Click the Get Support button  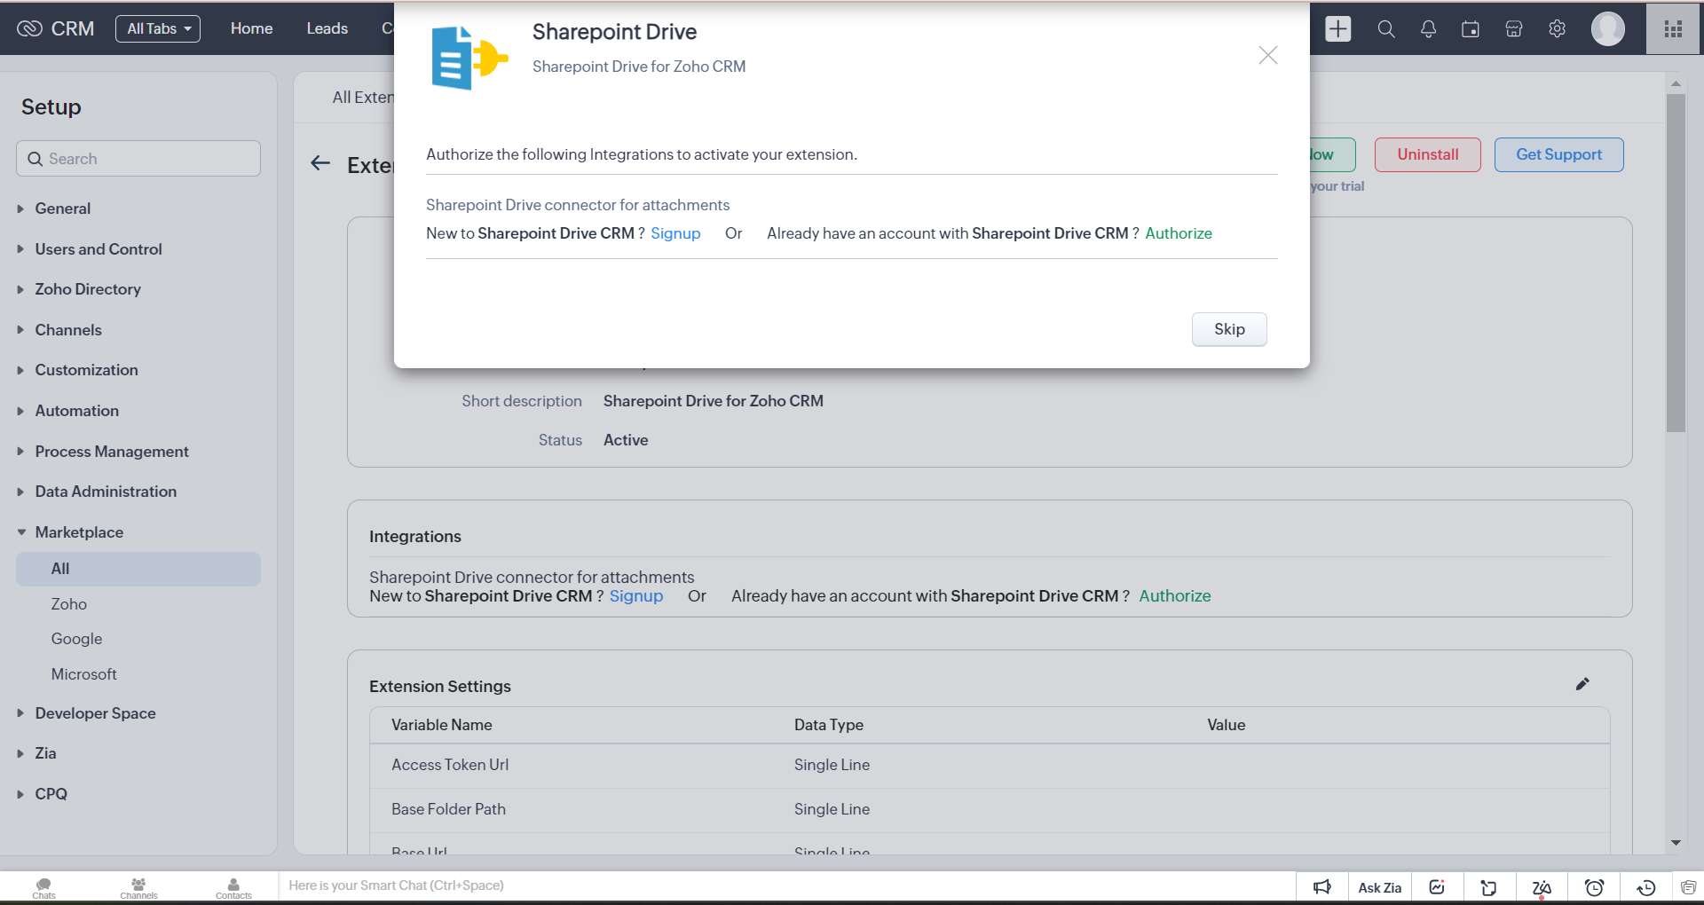point(1559,154)
